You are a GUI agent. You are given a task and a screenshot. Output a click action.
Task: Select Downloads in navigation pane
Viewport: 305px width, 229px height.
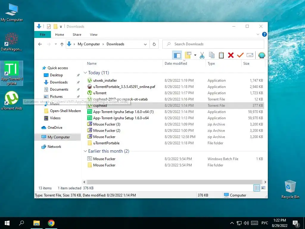click(59, 82)
